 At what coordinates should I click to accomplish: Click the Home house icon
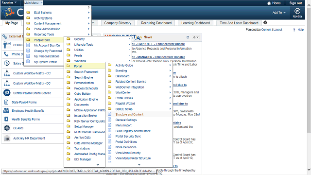click(269, 3)
